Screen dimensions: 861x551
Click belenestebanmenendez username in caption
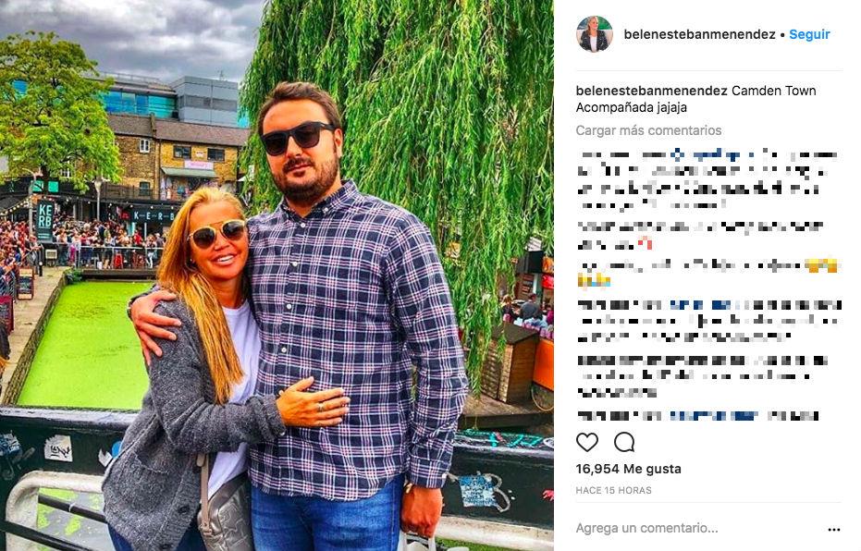coord(652,91)
